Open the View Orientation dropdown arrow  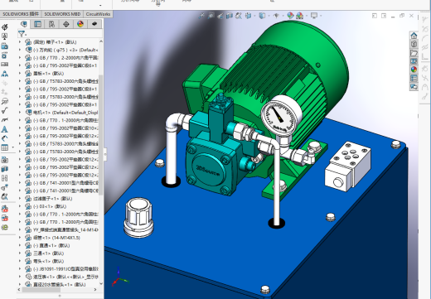pyautogui.click(x=254, y=16)
